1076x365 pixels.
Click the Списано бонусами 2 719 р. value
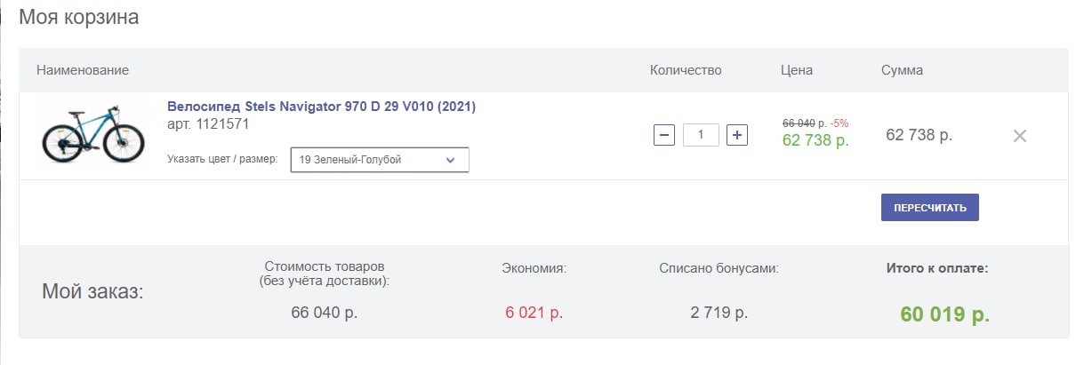(719, 313)
